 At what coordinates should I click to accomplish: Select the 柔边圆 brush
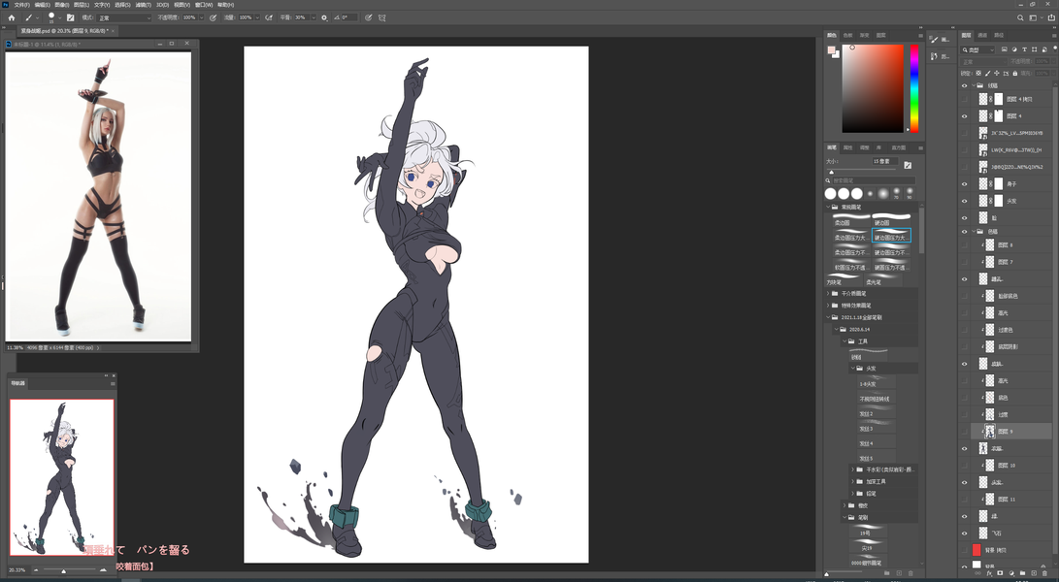(850, 219)
